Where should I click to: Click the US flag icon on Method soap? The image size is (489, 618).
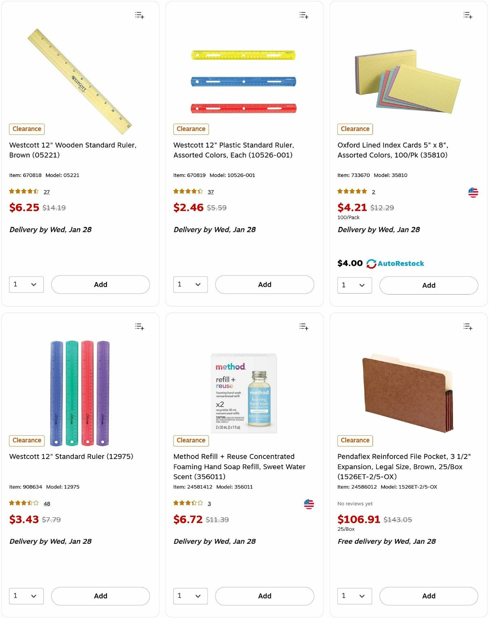click(309, 504)
